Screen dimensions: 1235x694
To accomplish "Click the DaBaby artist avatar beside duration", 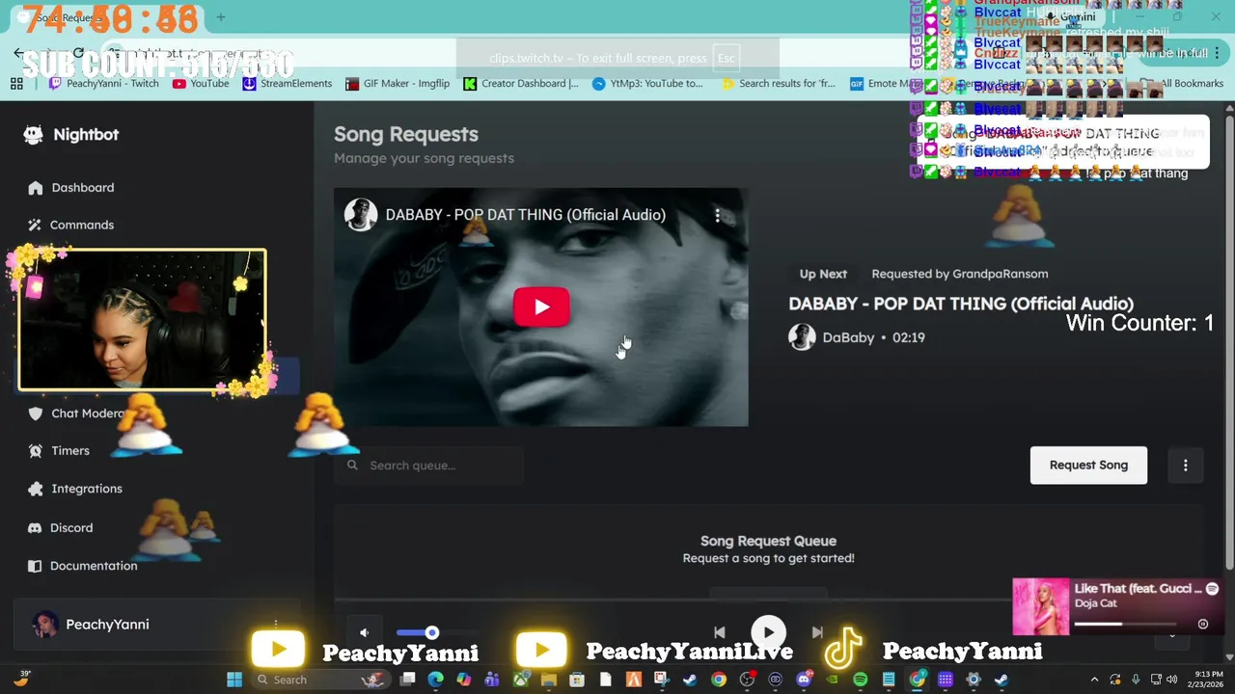I will (802, 337).
